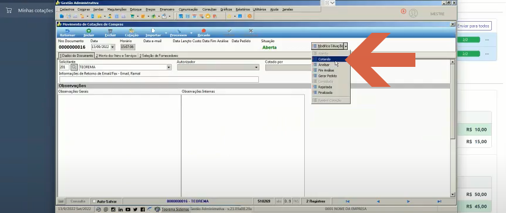The image size is (506, 213).
Task: Open the YouTube icon in status bar
Action: click(128, 209)
